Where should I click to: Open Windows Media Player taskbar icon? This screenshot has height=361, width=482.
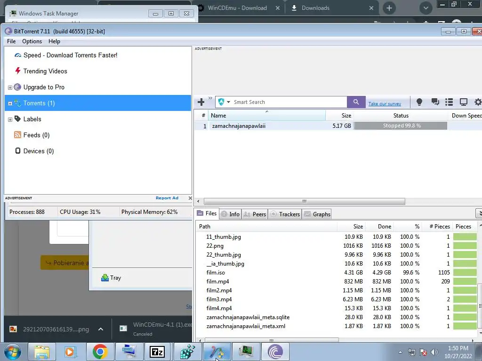71,352
